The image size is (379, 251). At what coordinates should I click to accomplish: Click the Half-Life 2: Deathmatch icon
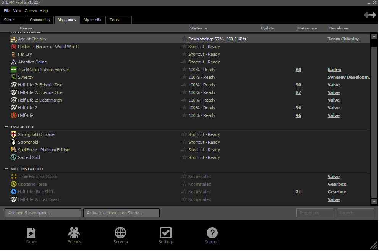[x=13, y=100]
